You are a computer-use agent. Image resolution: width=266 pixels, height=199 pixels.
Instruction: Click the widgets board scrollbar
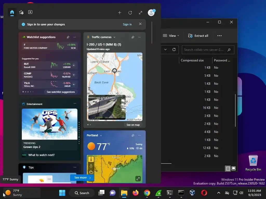click(152, 32)
